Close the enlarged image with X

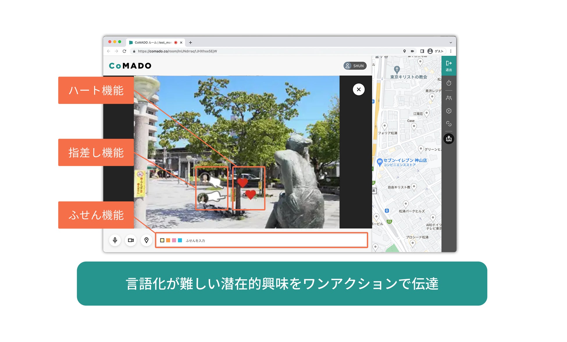359,89
